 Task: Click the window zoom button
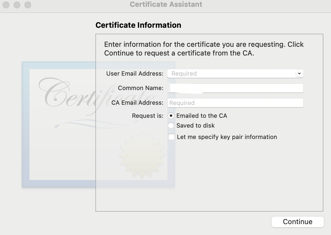coord(28,5)
